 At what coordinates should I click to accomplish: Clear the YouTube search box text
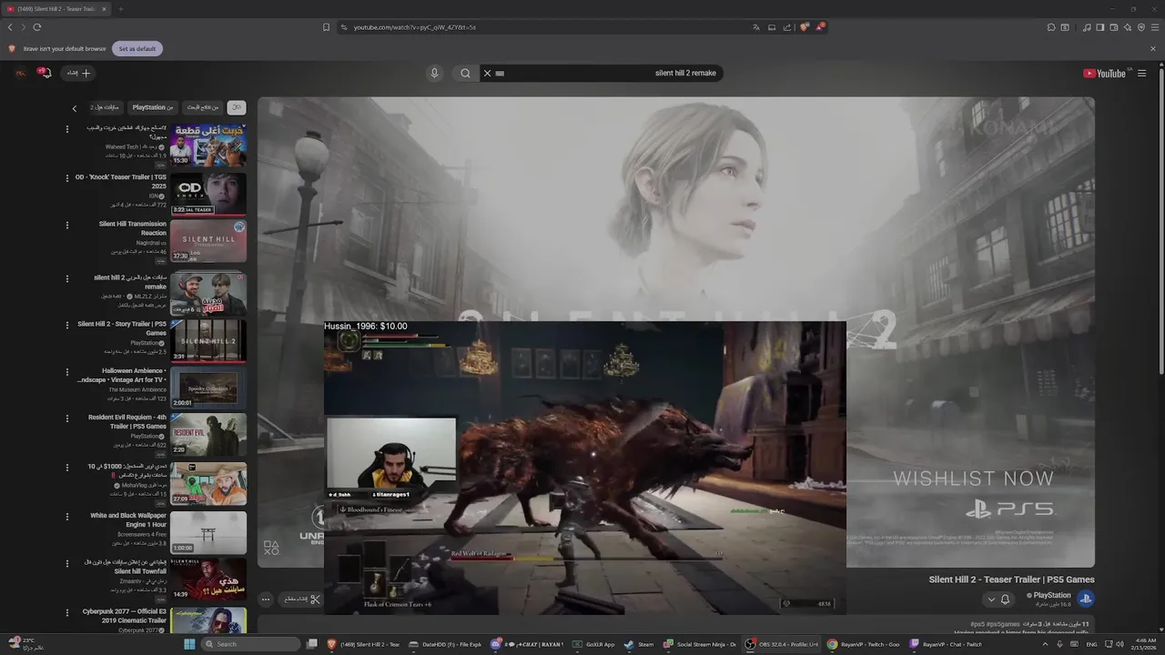[487, 73]
